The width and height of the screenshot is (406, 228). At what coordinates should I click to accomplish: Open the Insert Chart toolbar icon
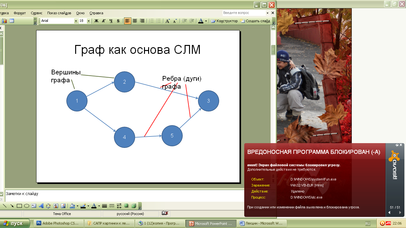coord(4,21)
